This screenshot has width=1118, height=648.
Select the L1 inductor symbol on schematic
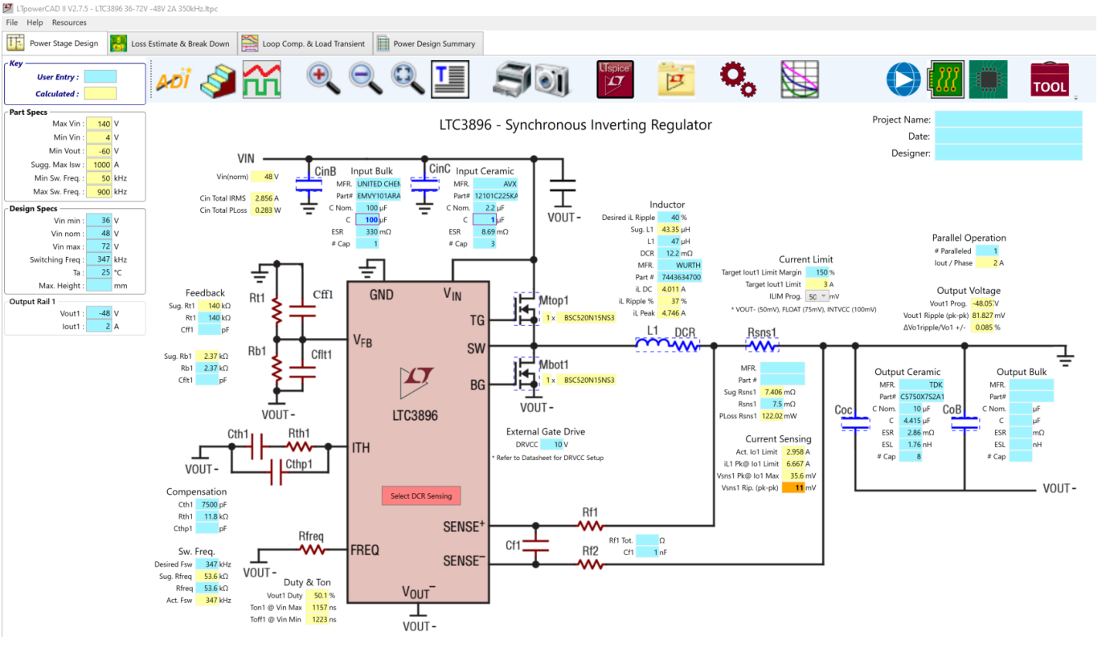[653, 344]
